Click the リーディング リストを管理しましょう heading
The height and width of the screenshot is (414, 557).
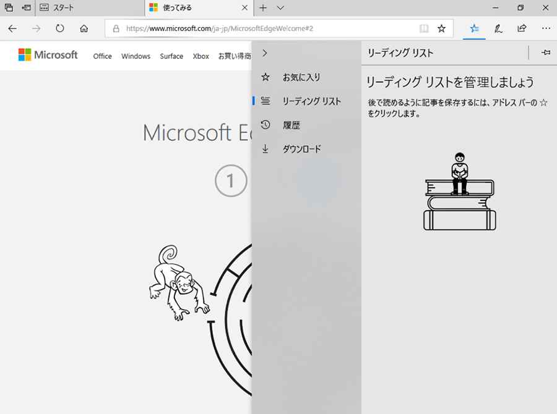[x=450, y=82]
